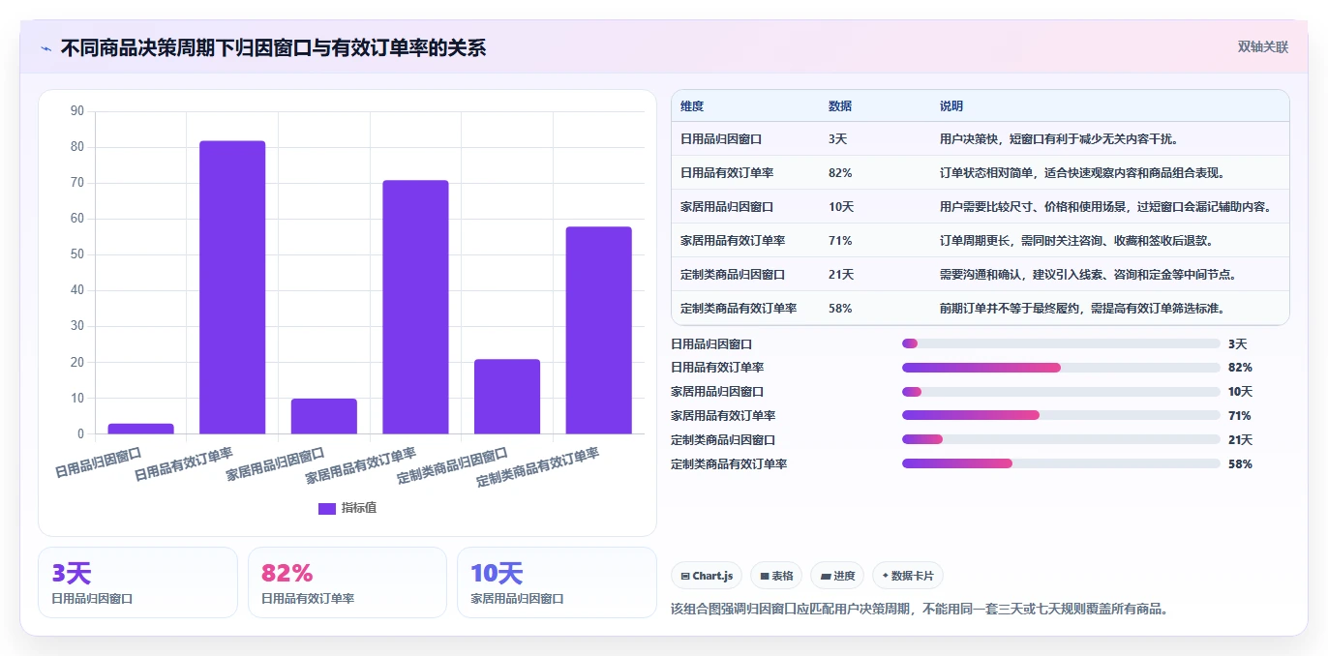Click description starting with 订单状态相对简单
The width and height of the screenshot is (1328, 656).
1084,173
